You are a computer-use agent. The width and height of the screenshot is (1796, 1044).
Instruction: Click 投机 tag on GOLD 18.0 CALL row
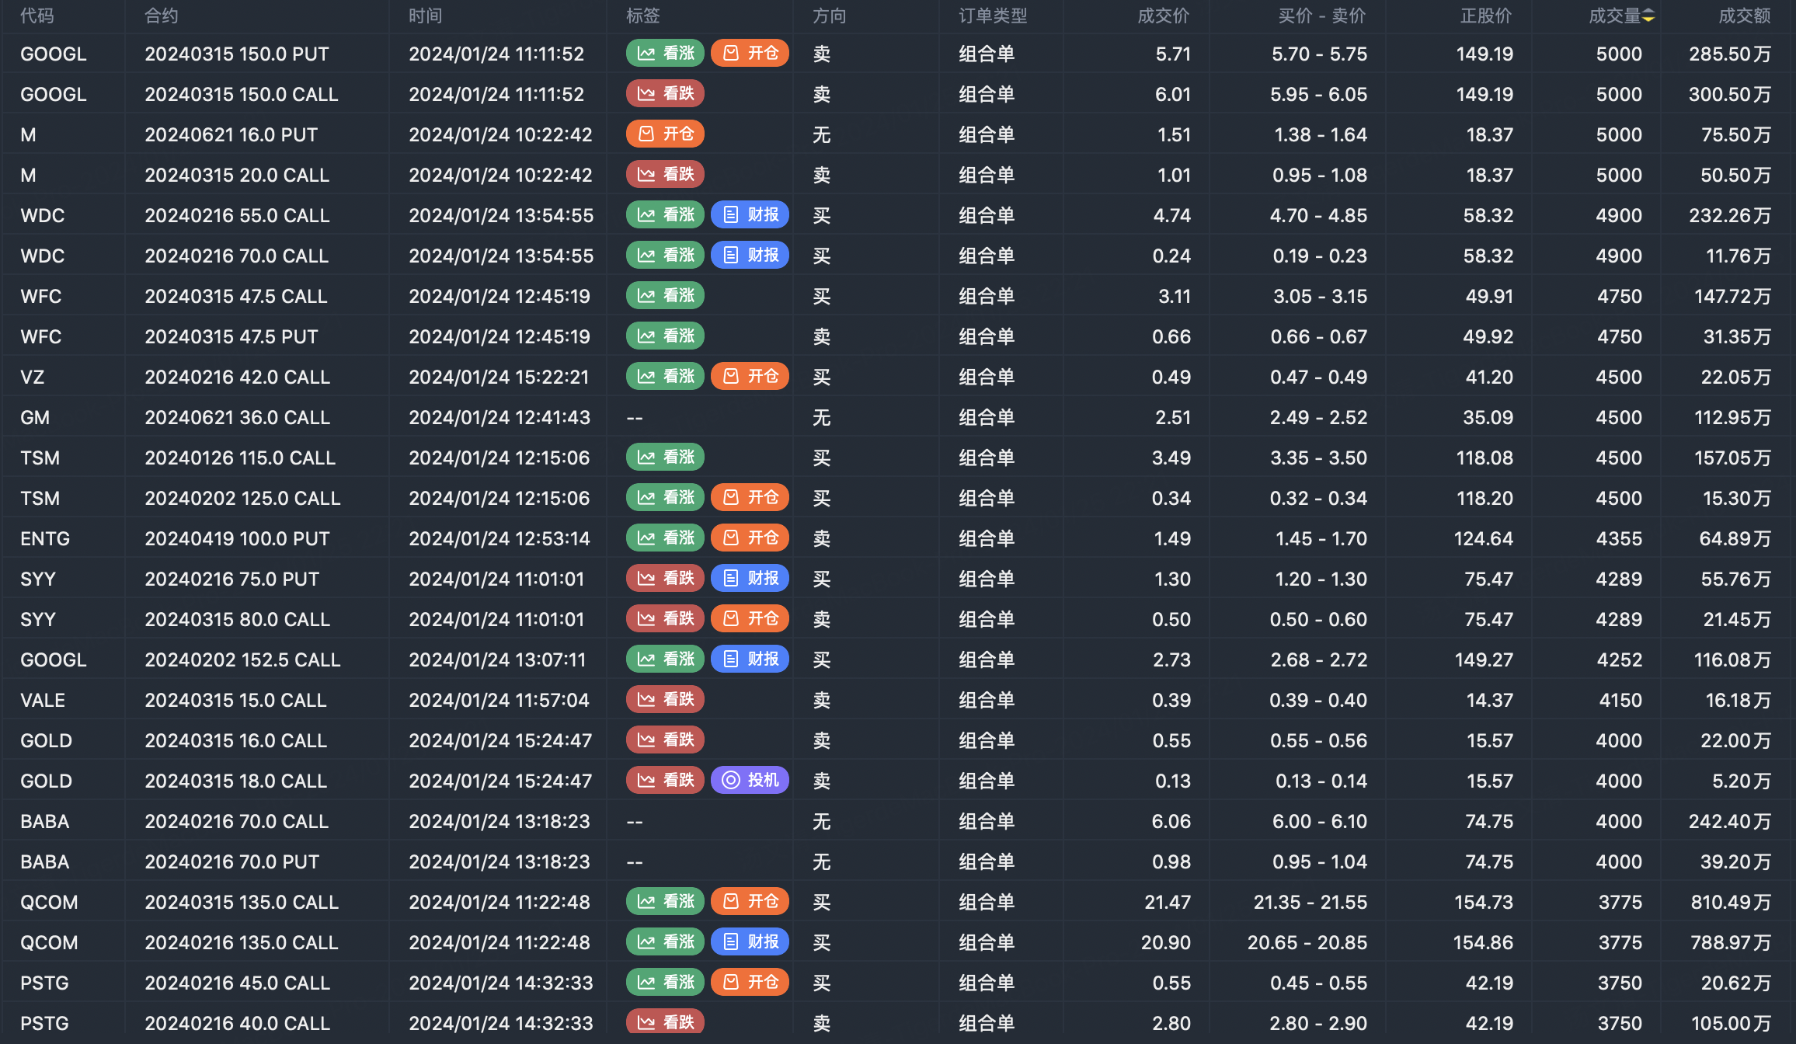(750, 781)
